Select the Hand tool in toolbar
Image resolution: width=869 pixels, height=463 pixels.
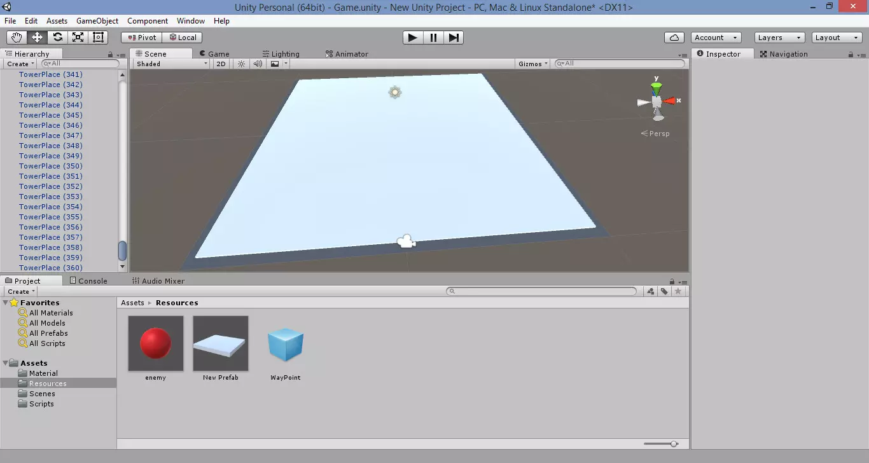pos(17,38)
